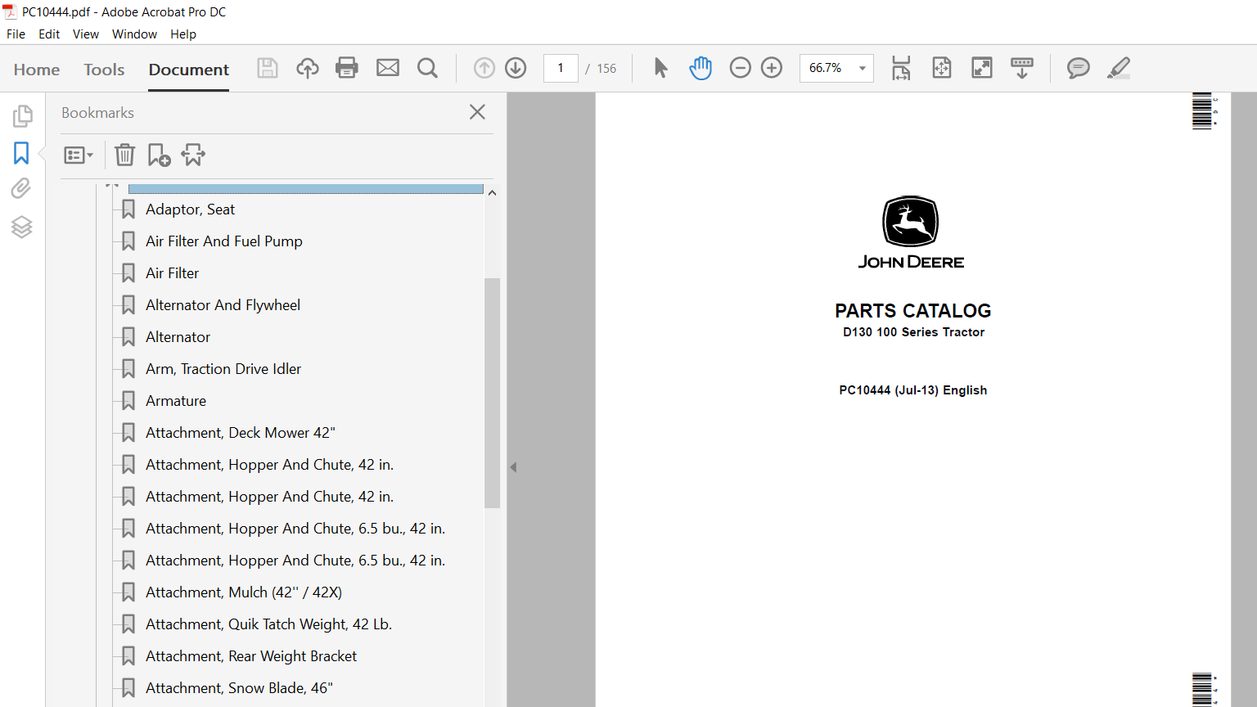Open bookmarks Options dropdown menu
The width and height of the screenshot is (1257, 707).
[79, 155]
